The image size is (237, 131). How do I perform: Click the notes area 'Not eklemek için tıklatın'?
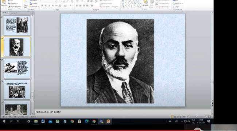point(48,112)
